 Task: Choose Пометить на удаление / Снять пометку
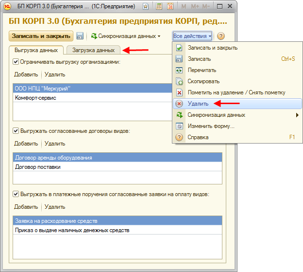click(x=237, y=92)
